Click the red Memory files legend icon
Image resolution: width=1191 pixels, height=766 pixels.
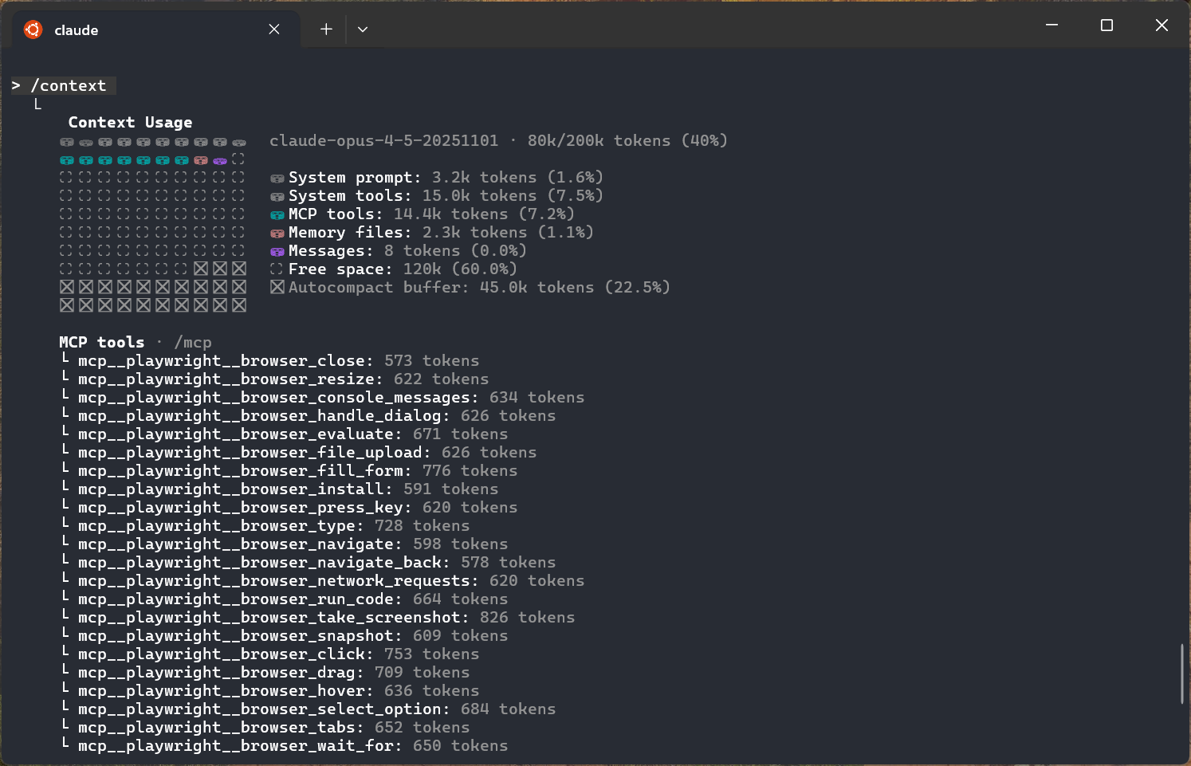(277, 234)
